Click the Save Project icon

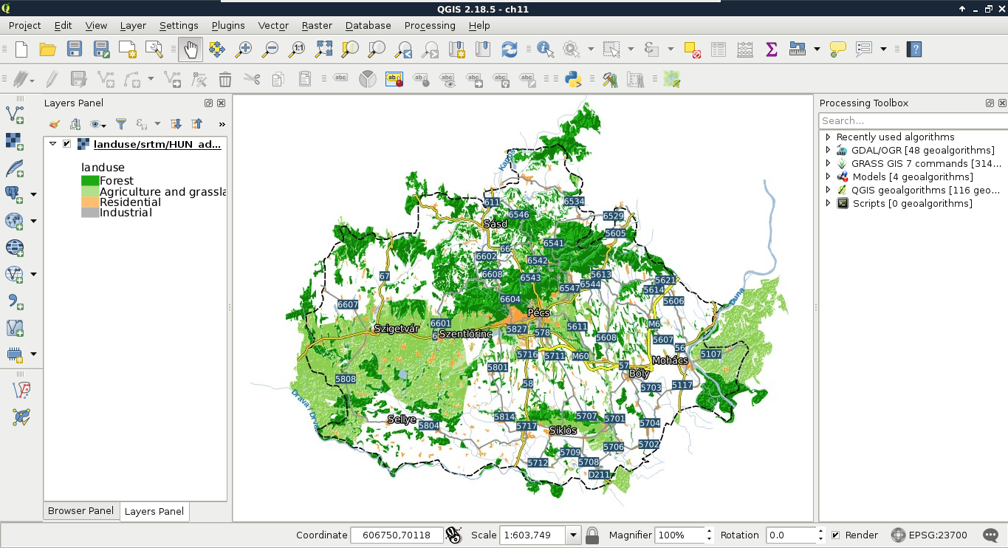pyautogui.click(x=75, y=49)
